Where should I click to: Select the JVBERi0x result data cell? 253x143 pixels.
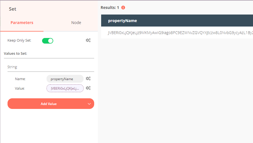coord(178,33)
